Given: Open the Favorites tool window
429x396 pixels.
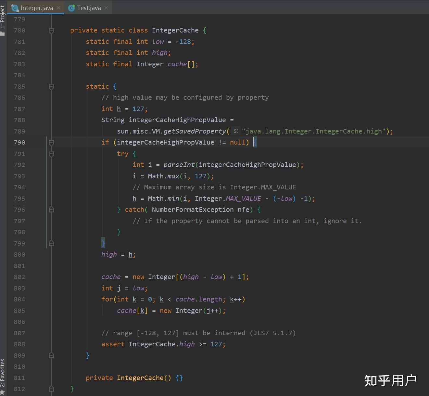Looking at the screenshot, I should tap(3, 376).
